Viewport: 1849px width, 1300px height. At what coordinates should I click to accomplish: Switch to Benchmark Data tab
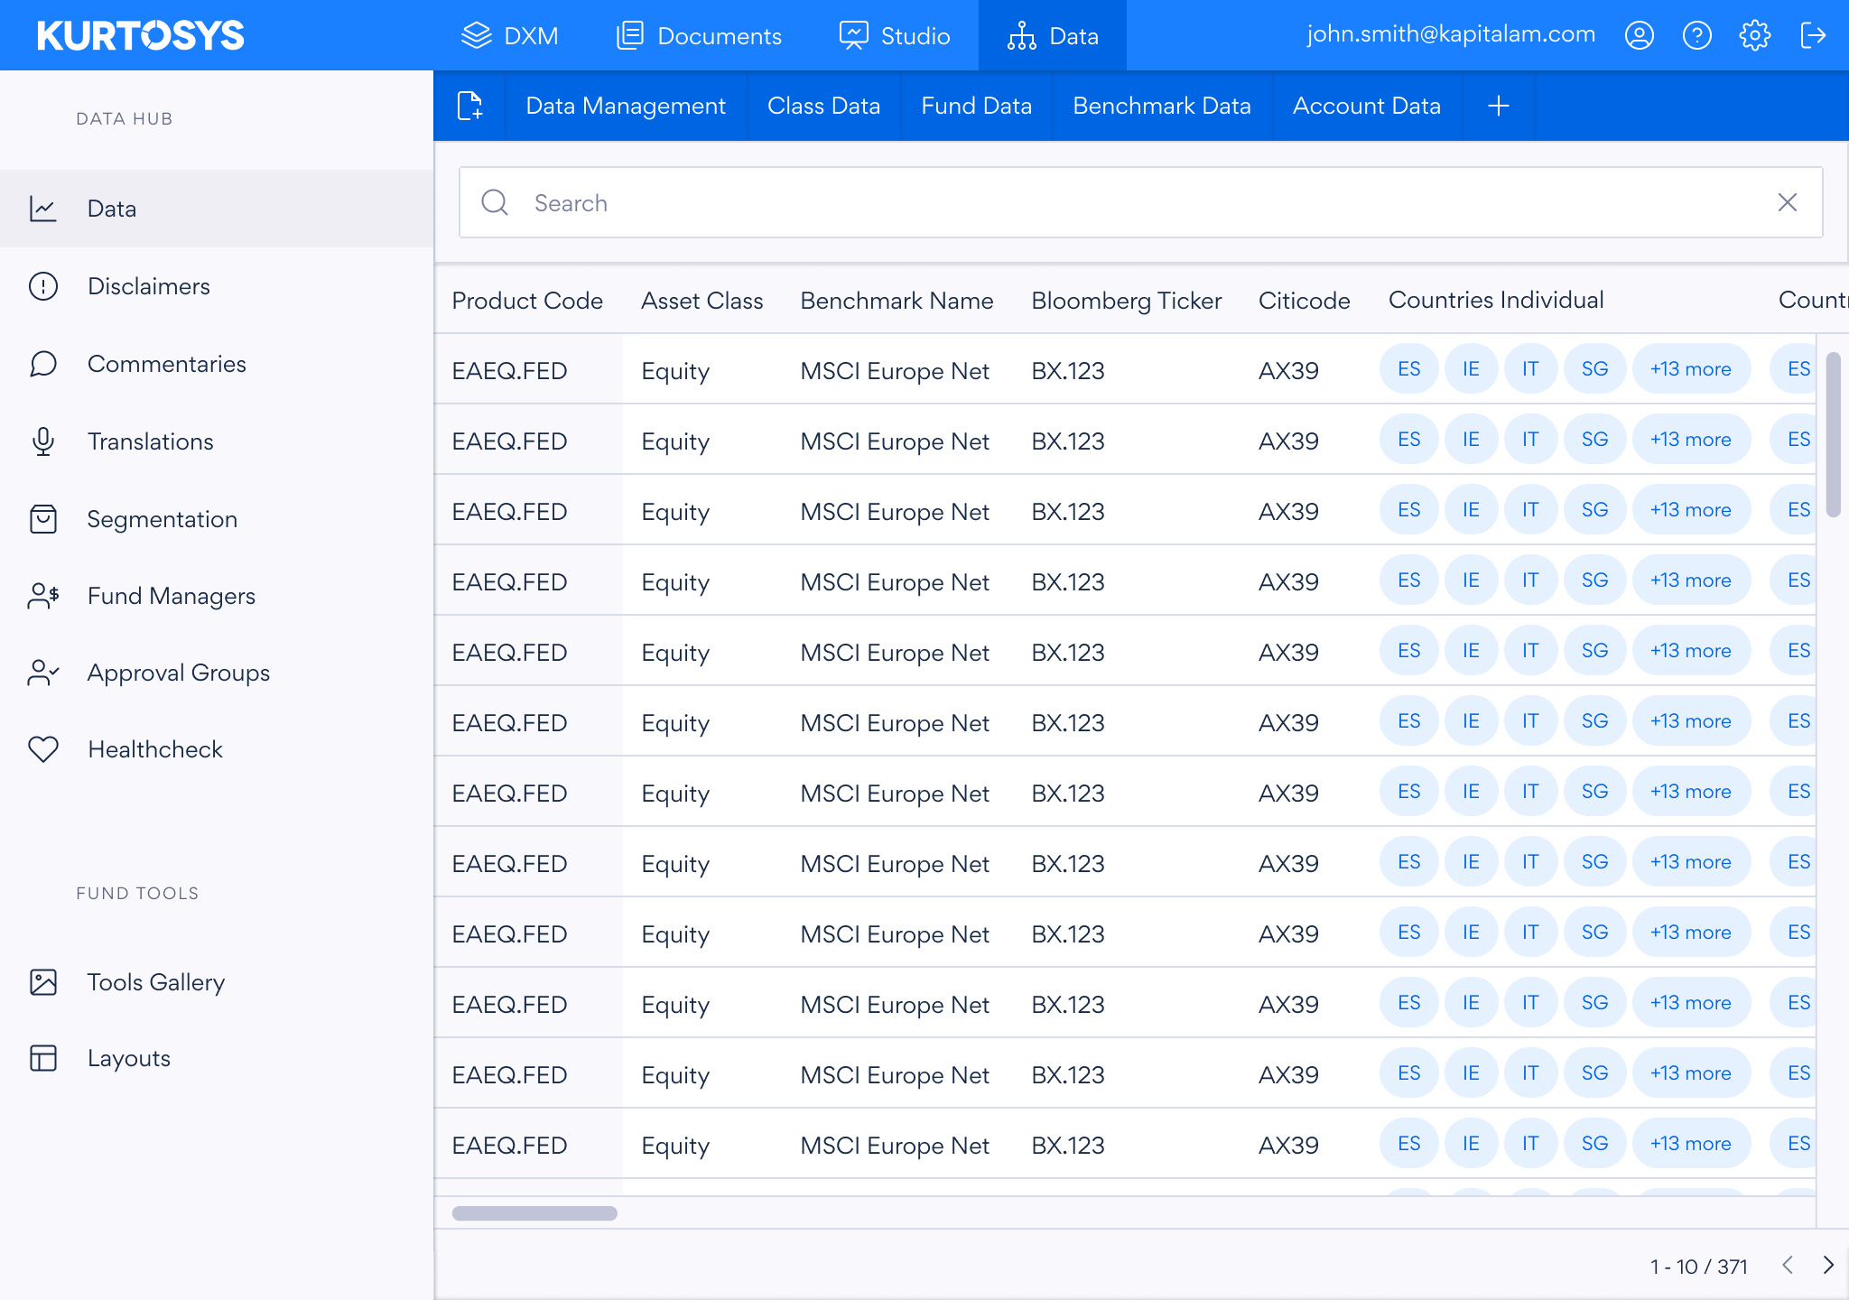click(1161, 106)
